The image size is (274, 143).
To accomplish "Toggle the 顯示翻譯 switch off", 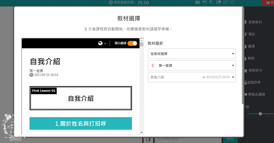I will (x=132, y=43).
